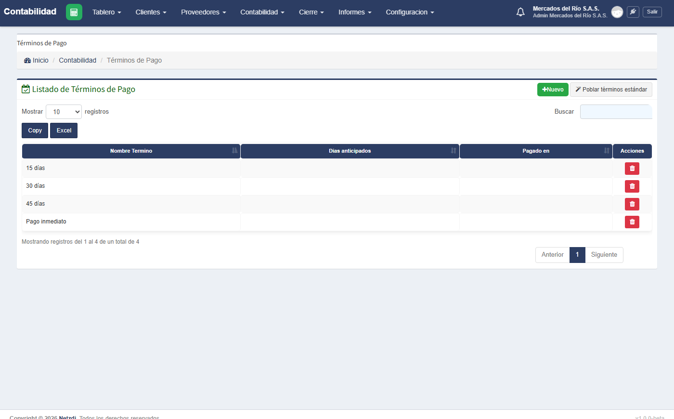674x419 pixels.
Task: Expand the Proveedores menu
Action: click(x=204, y=12)
